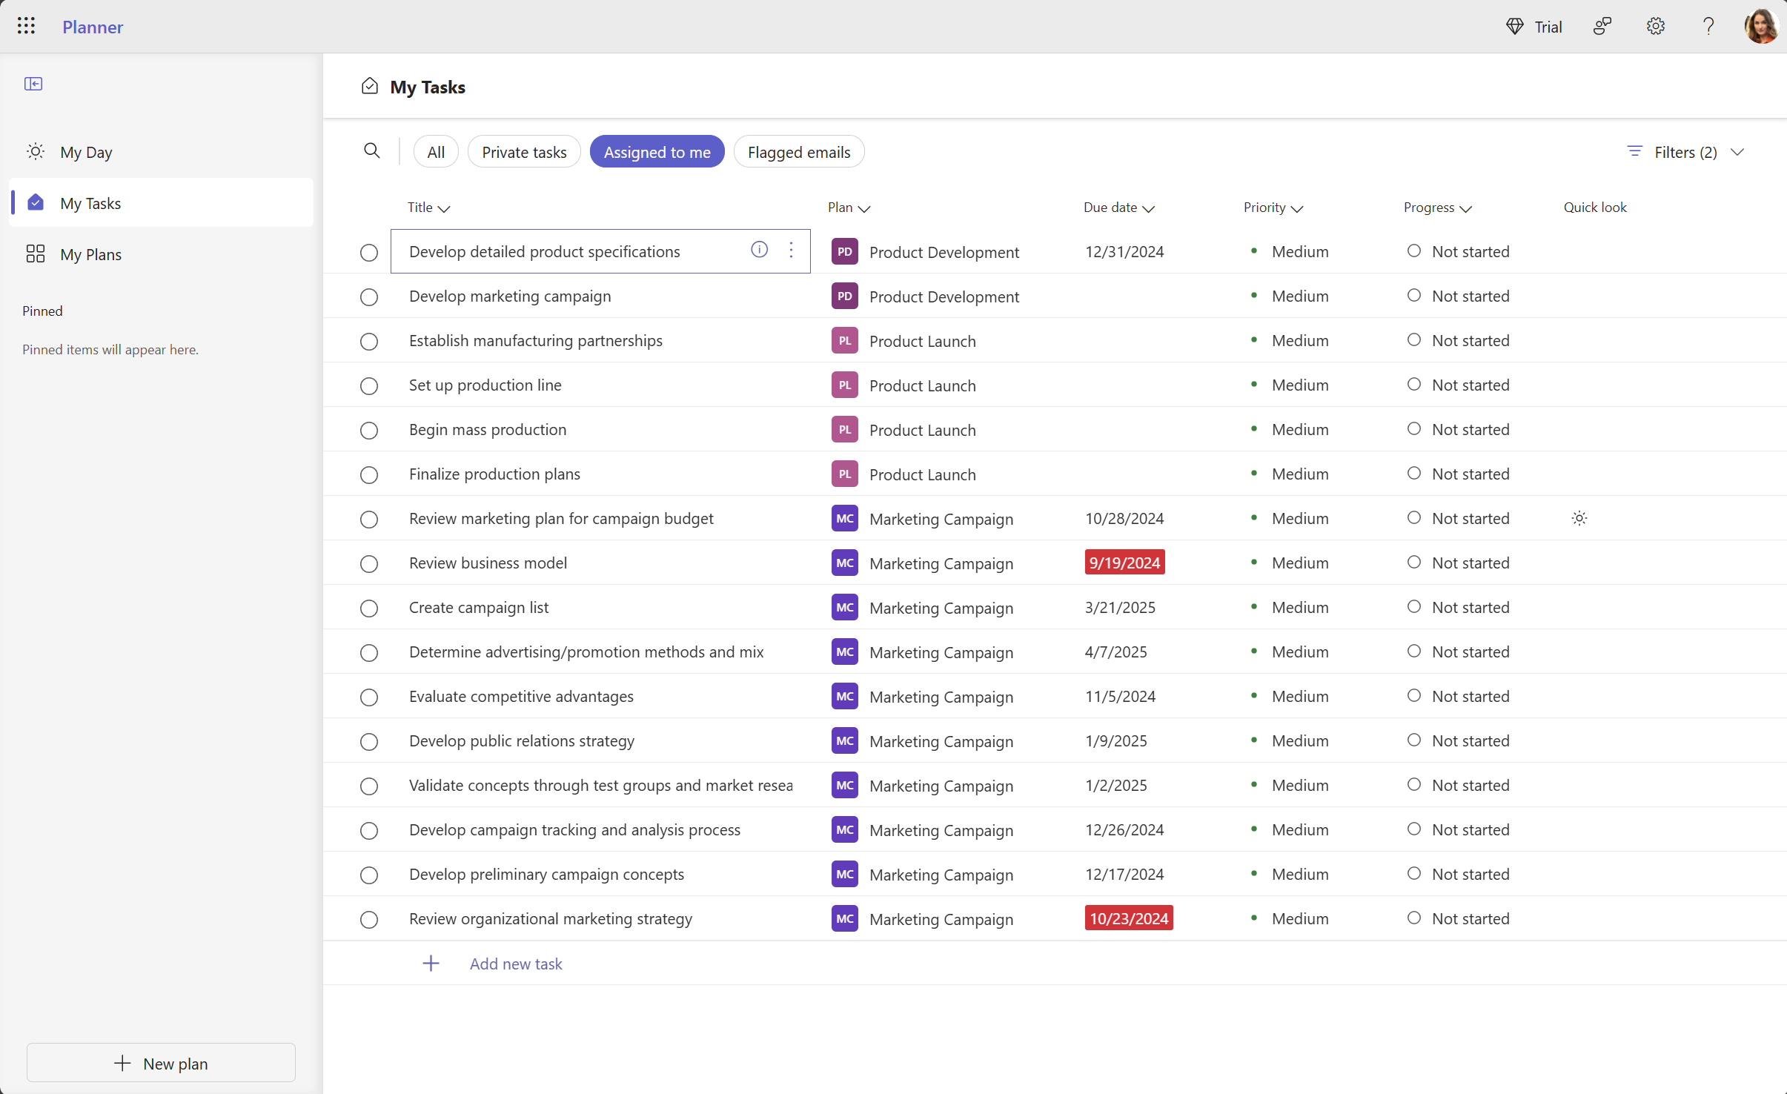Screen dimensions: 1787x1094
Task: Open the sidebar collapse icon
Action: [33, 83]
